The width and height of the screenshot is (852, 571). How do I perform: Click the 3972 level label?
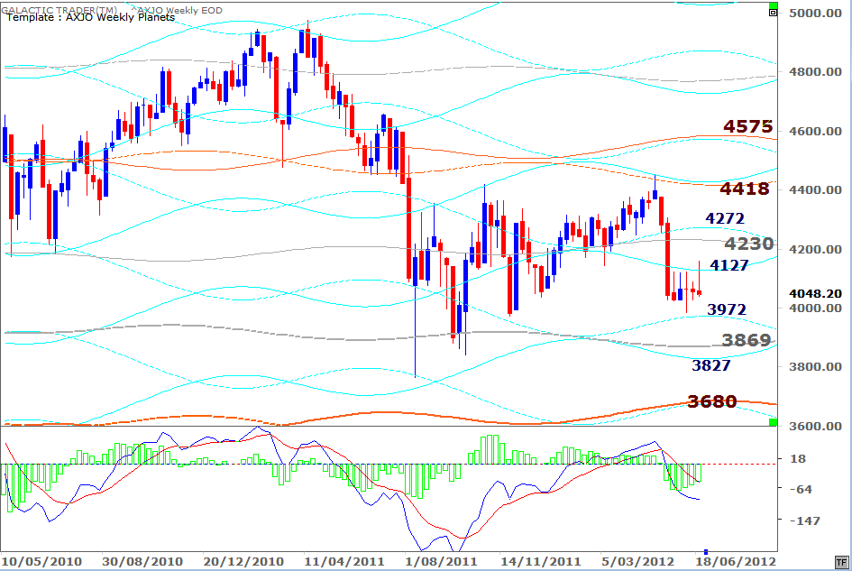[x=727, y=309]
